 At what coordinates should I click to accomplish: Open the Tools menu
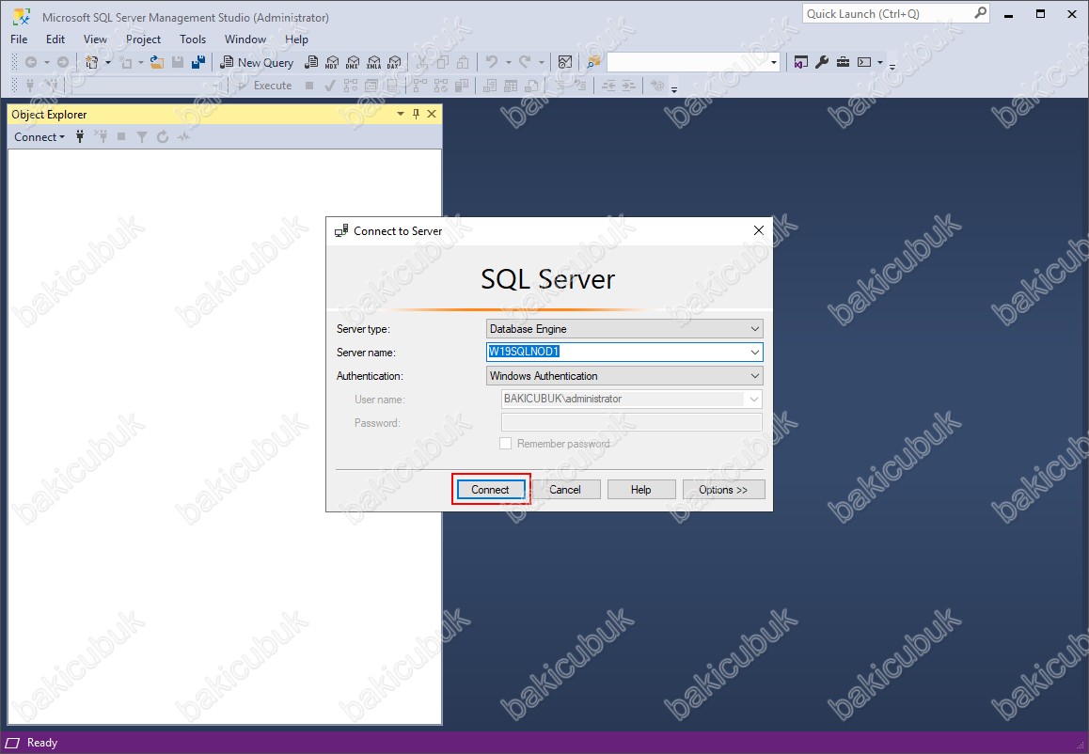click(193, 39)
